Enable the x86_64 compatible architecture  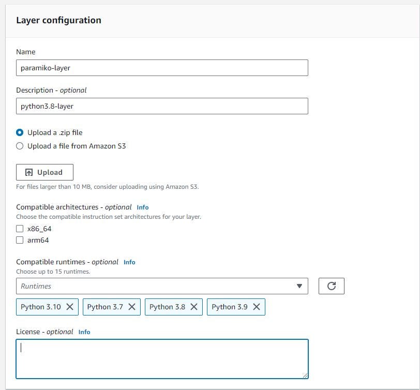(x=20, y=229)
